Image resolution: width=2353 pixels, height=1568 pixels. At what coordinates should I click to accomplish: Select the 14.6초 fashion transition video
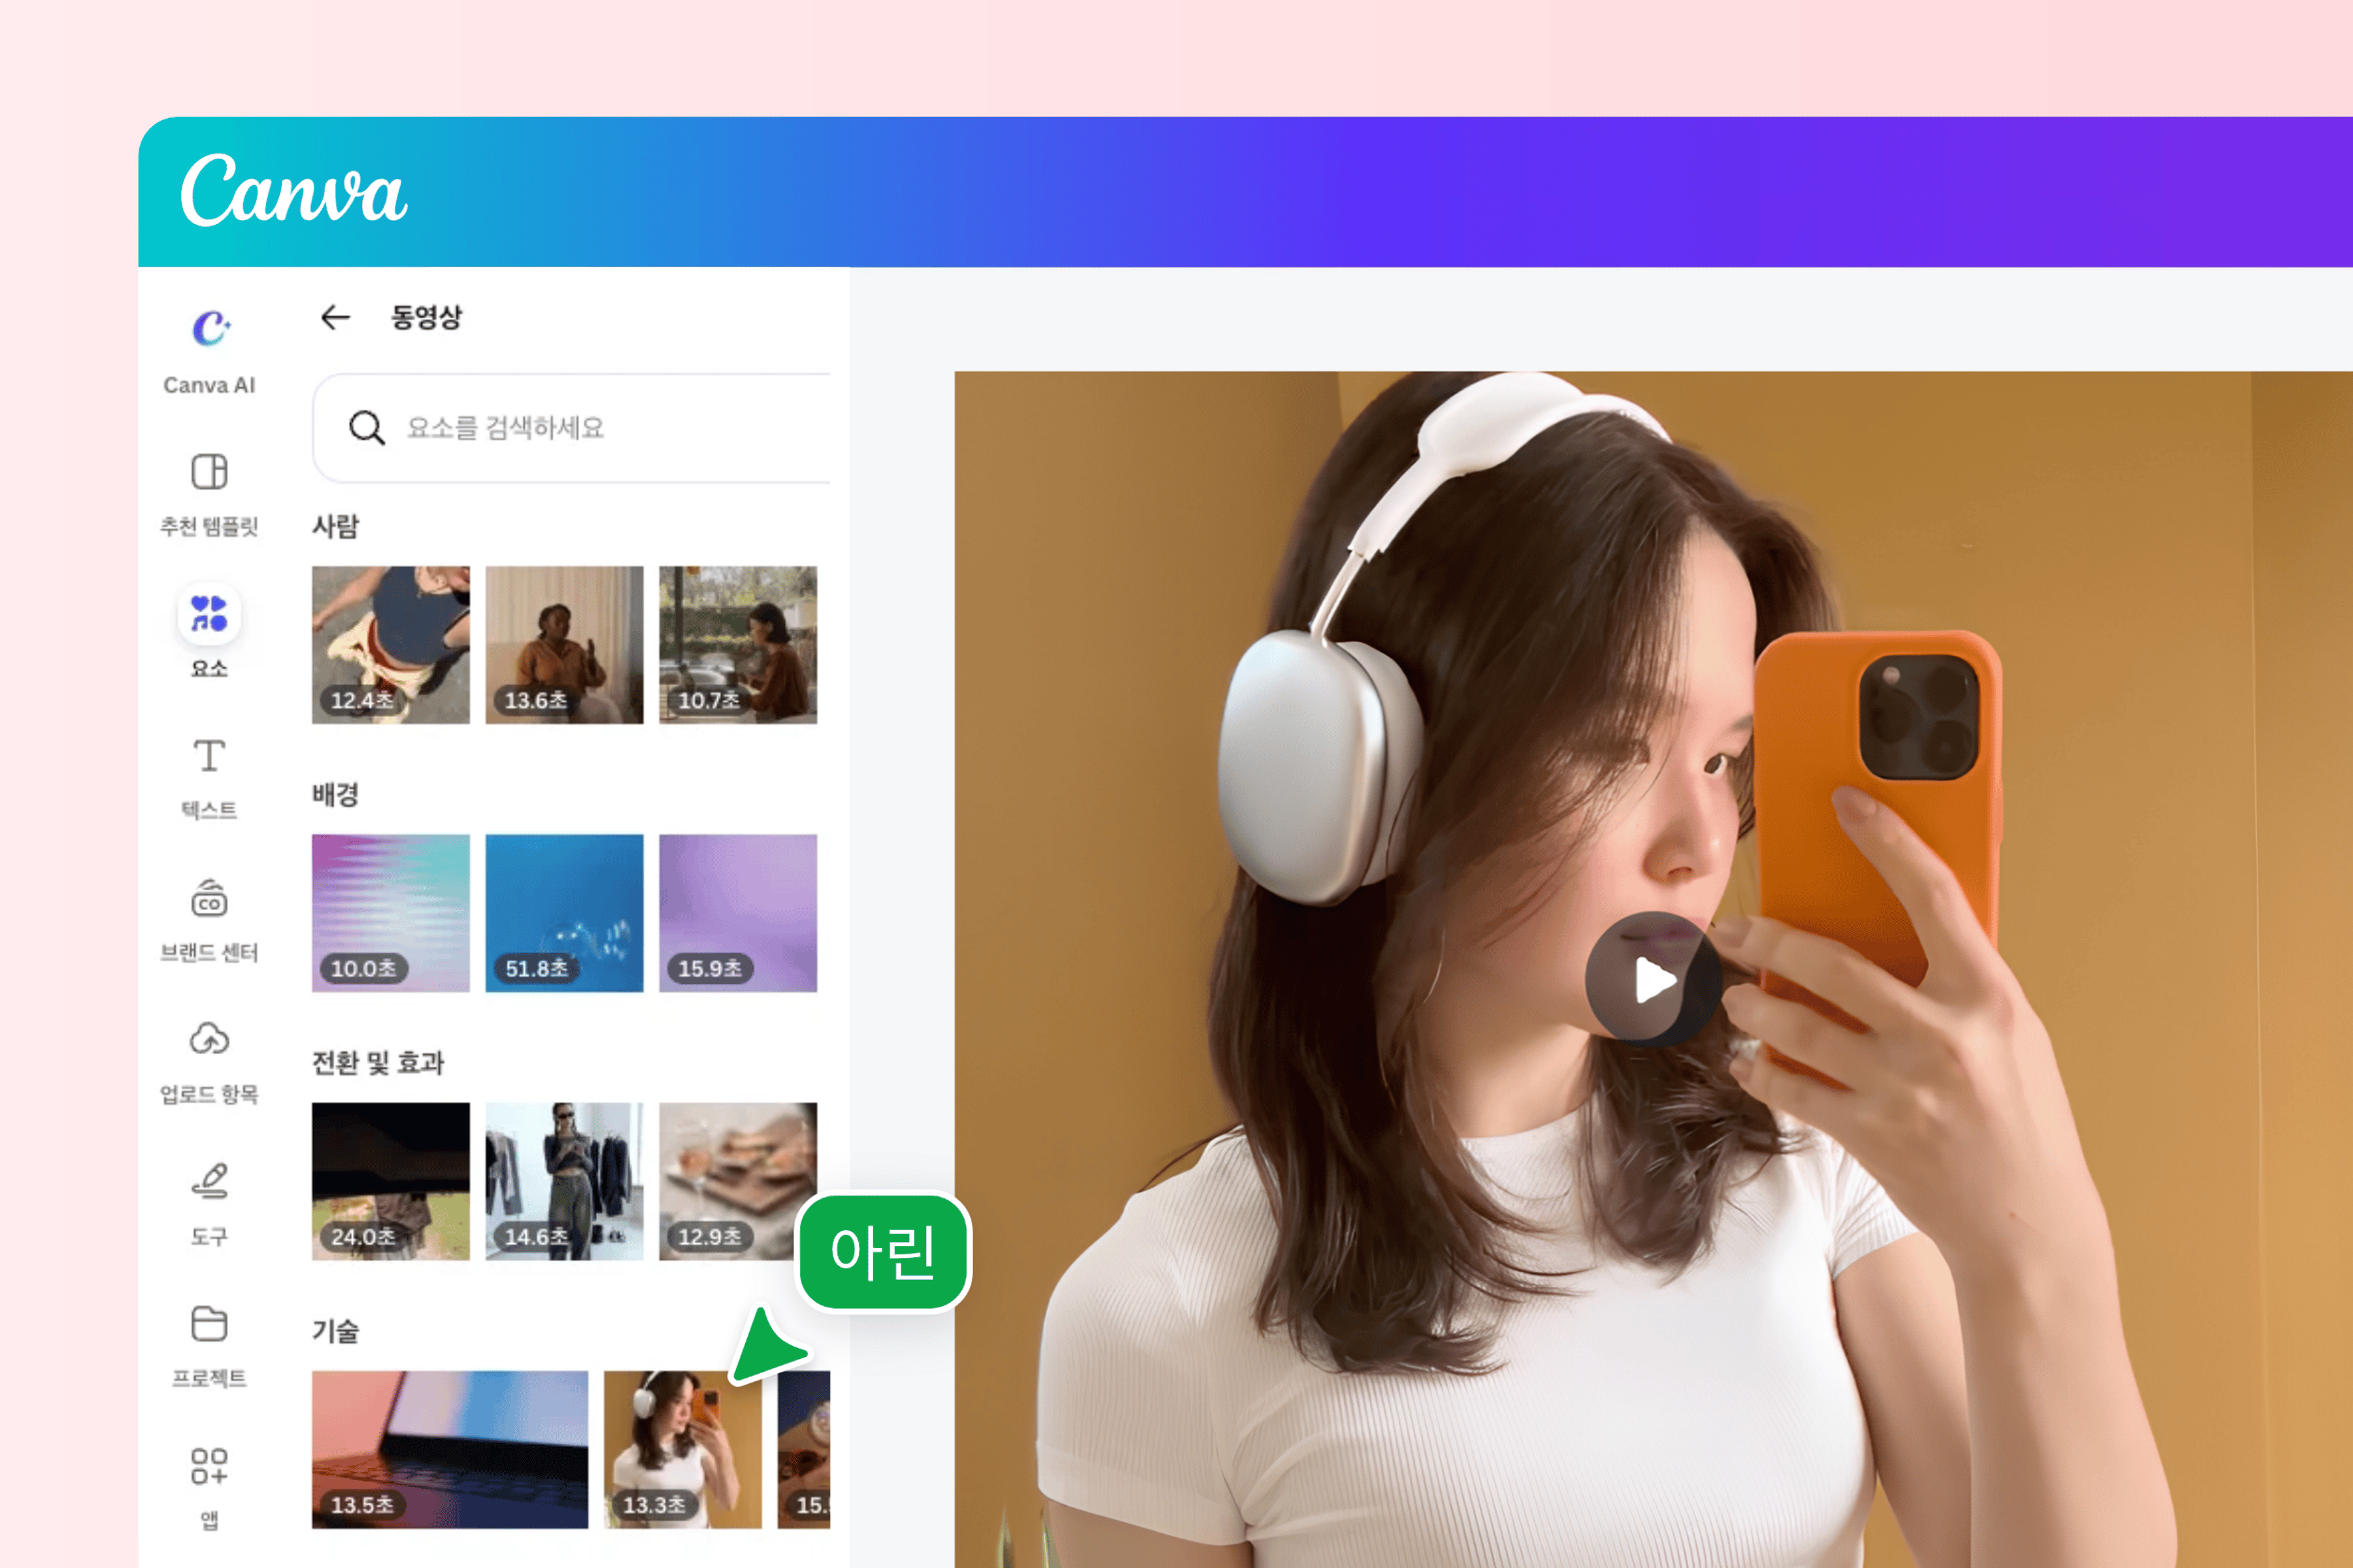coord(564,1181)
